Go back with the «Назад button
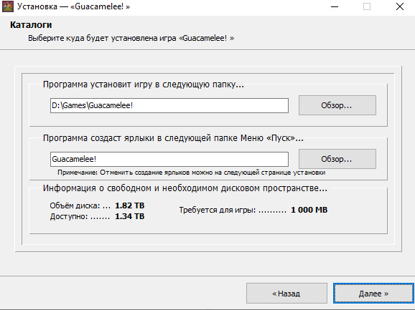Viewport: 415px width, 310px height. click(x=286, y=294)
